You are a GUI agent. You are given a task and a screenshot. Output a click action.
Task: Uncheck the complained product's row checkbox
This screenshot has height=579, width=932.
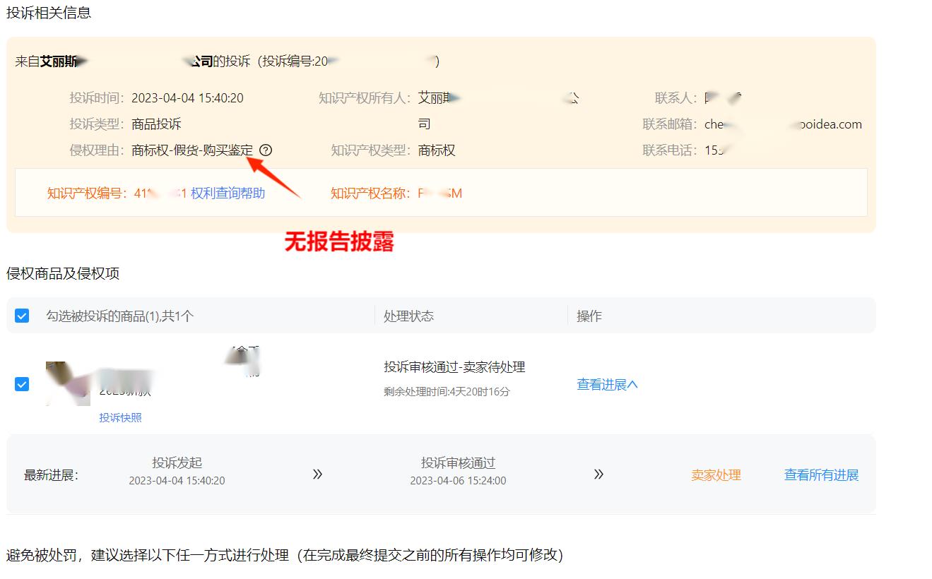pyautogui.click(x=22, y=384)
